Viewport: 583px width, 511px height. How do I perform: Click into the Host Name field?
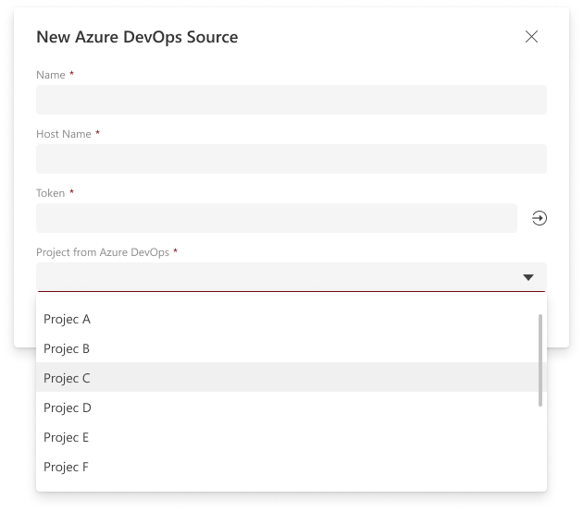[x=291, y=159]
